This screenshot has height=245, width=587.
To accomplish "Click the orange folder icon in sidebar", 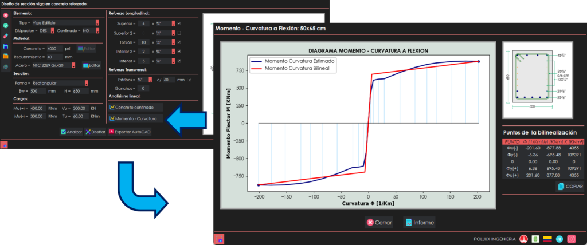I will (5, 57).
